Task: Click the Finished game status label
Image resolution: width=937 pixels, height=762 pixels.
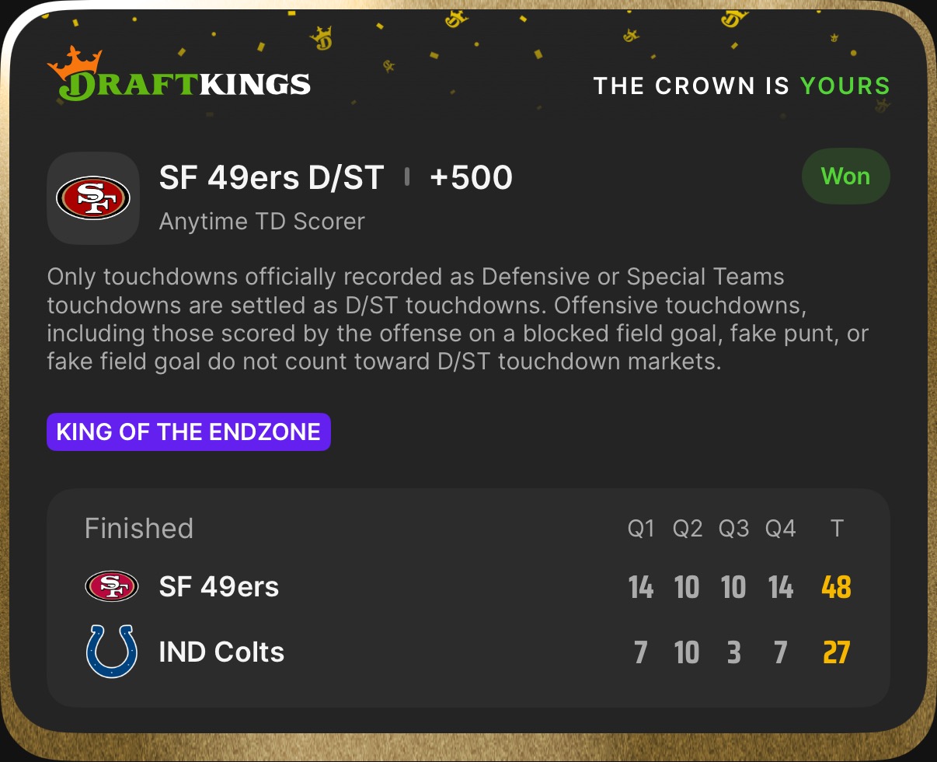Action: (139, 529)
